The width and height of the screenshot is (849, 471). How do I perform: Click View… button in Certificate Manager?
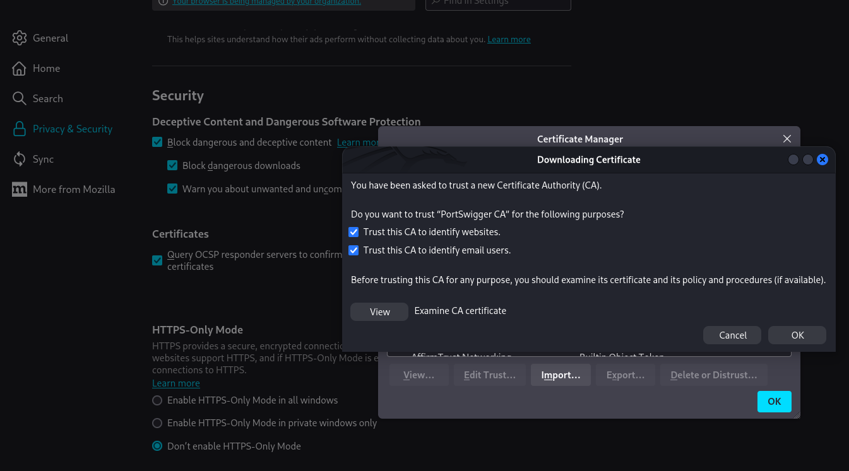pos(419,375)
